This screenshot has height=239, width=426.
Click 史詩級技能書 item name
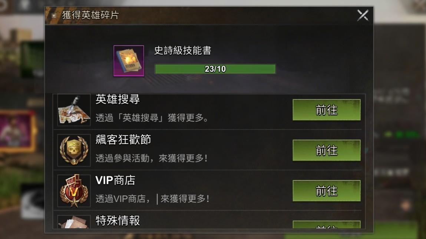tap(182, 50)
